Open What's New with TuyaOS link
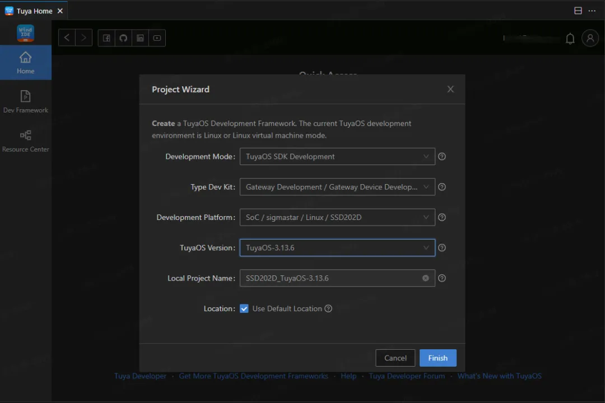The height and width of the screenshot is (403, 605). pyautogui.click(x=500, y=376)
